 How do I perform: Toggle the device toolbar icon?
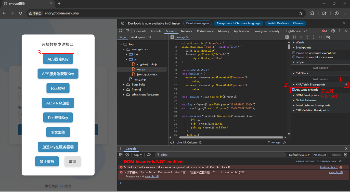point(127,31)
